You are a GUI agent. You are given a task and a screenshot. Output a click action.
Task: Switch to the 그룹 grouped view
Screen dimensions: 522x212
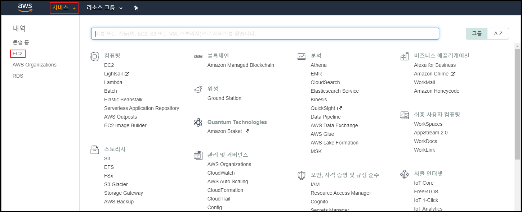click(x=477, y=33)
